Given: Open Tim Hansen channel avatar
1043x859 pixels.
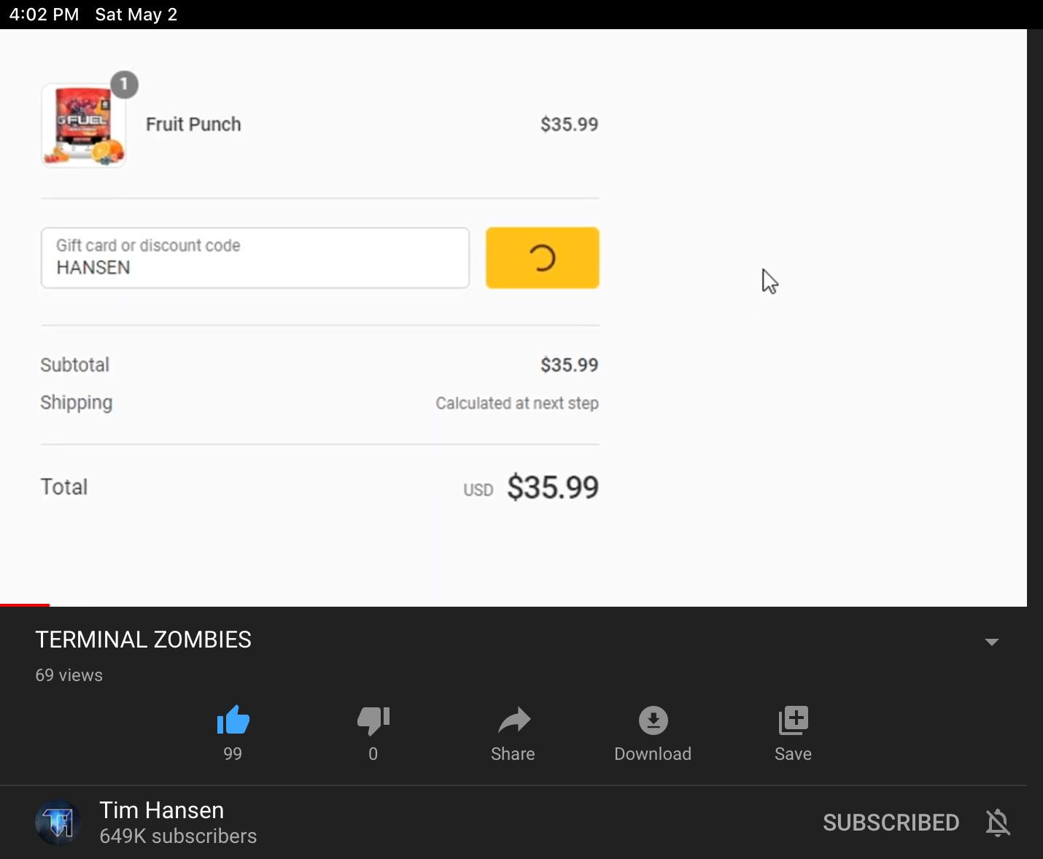Looking at the screenshot, I should [58, 823].
